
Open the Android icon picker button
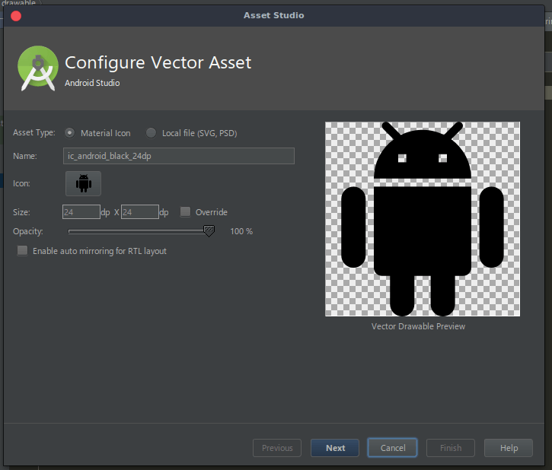coord(84,183)
